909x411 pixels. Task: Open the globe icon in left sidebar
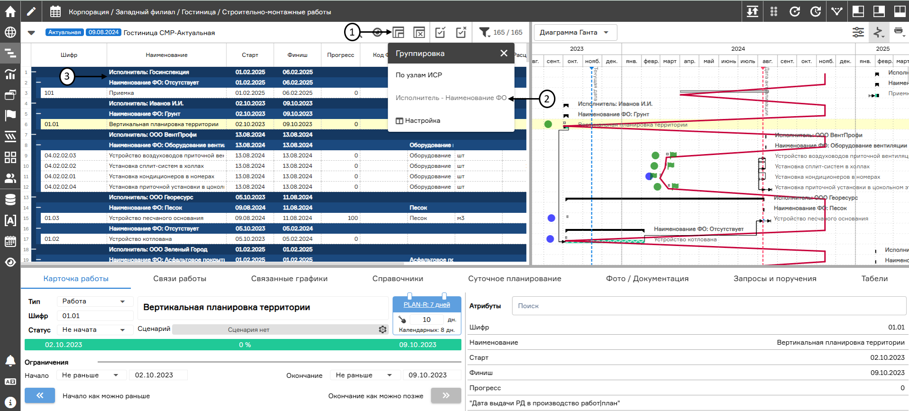[10, 32]
